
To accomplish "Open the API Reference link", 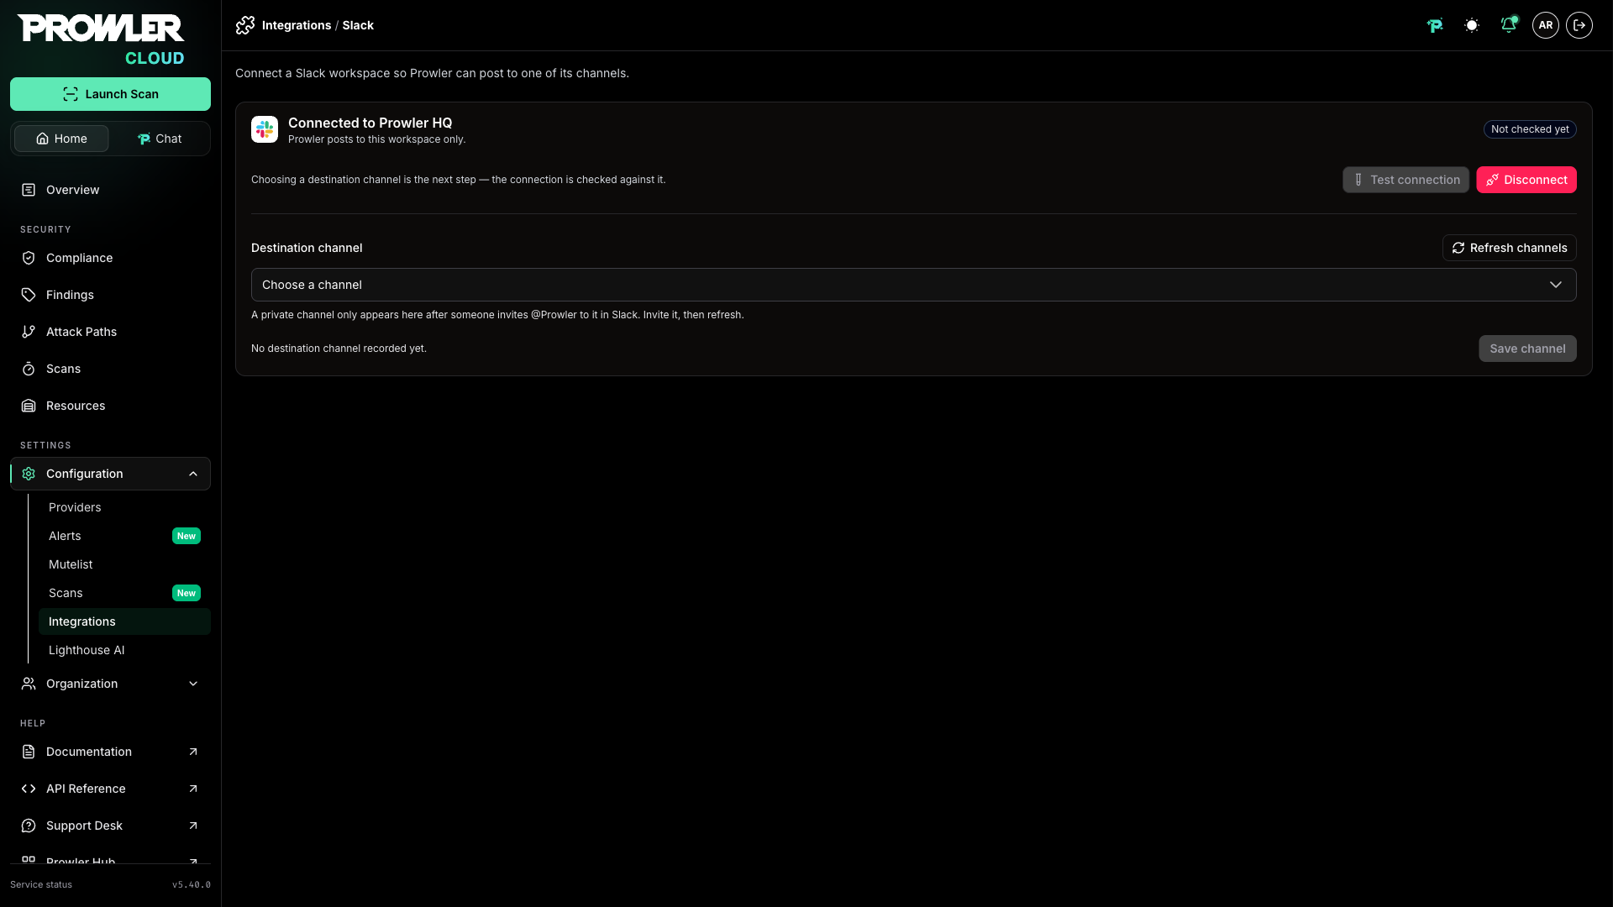I will click(110, 789).
